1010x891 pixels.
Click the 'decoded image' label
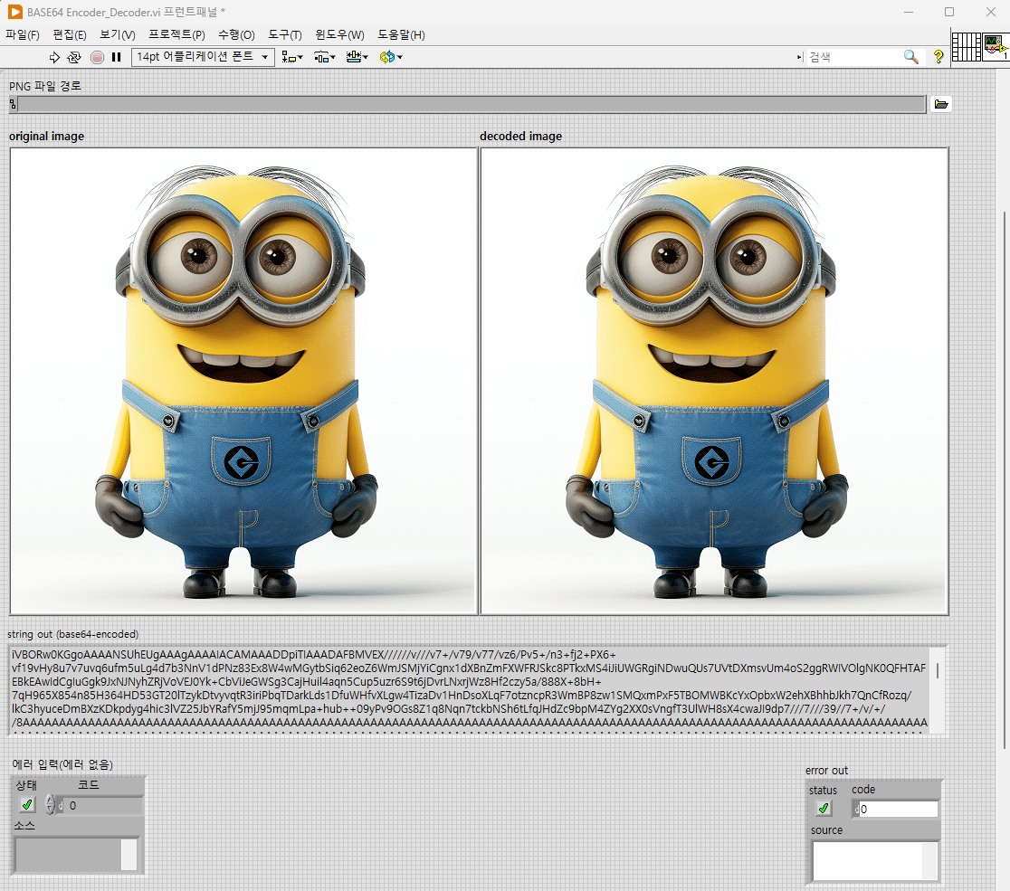520,136
